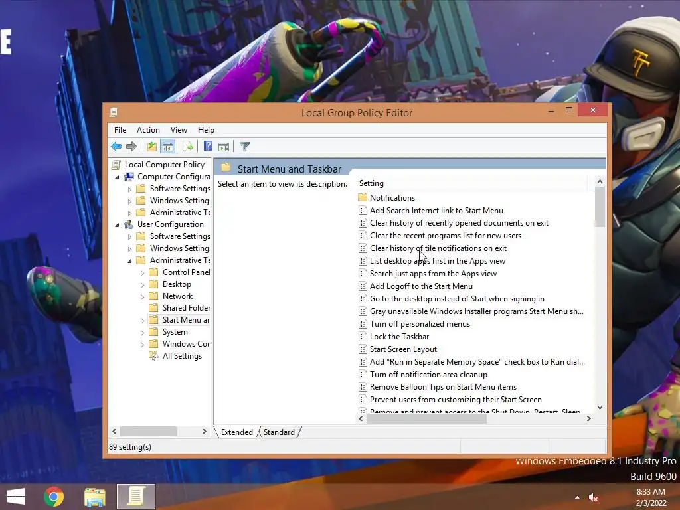
Task: Click settings list horizontal scroll right arrow
Action: (588, 418)
